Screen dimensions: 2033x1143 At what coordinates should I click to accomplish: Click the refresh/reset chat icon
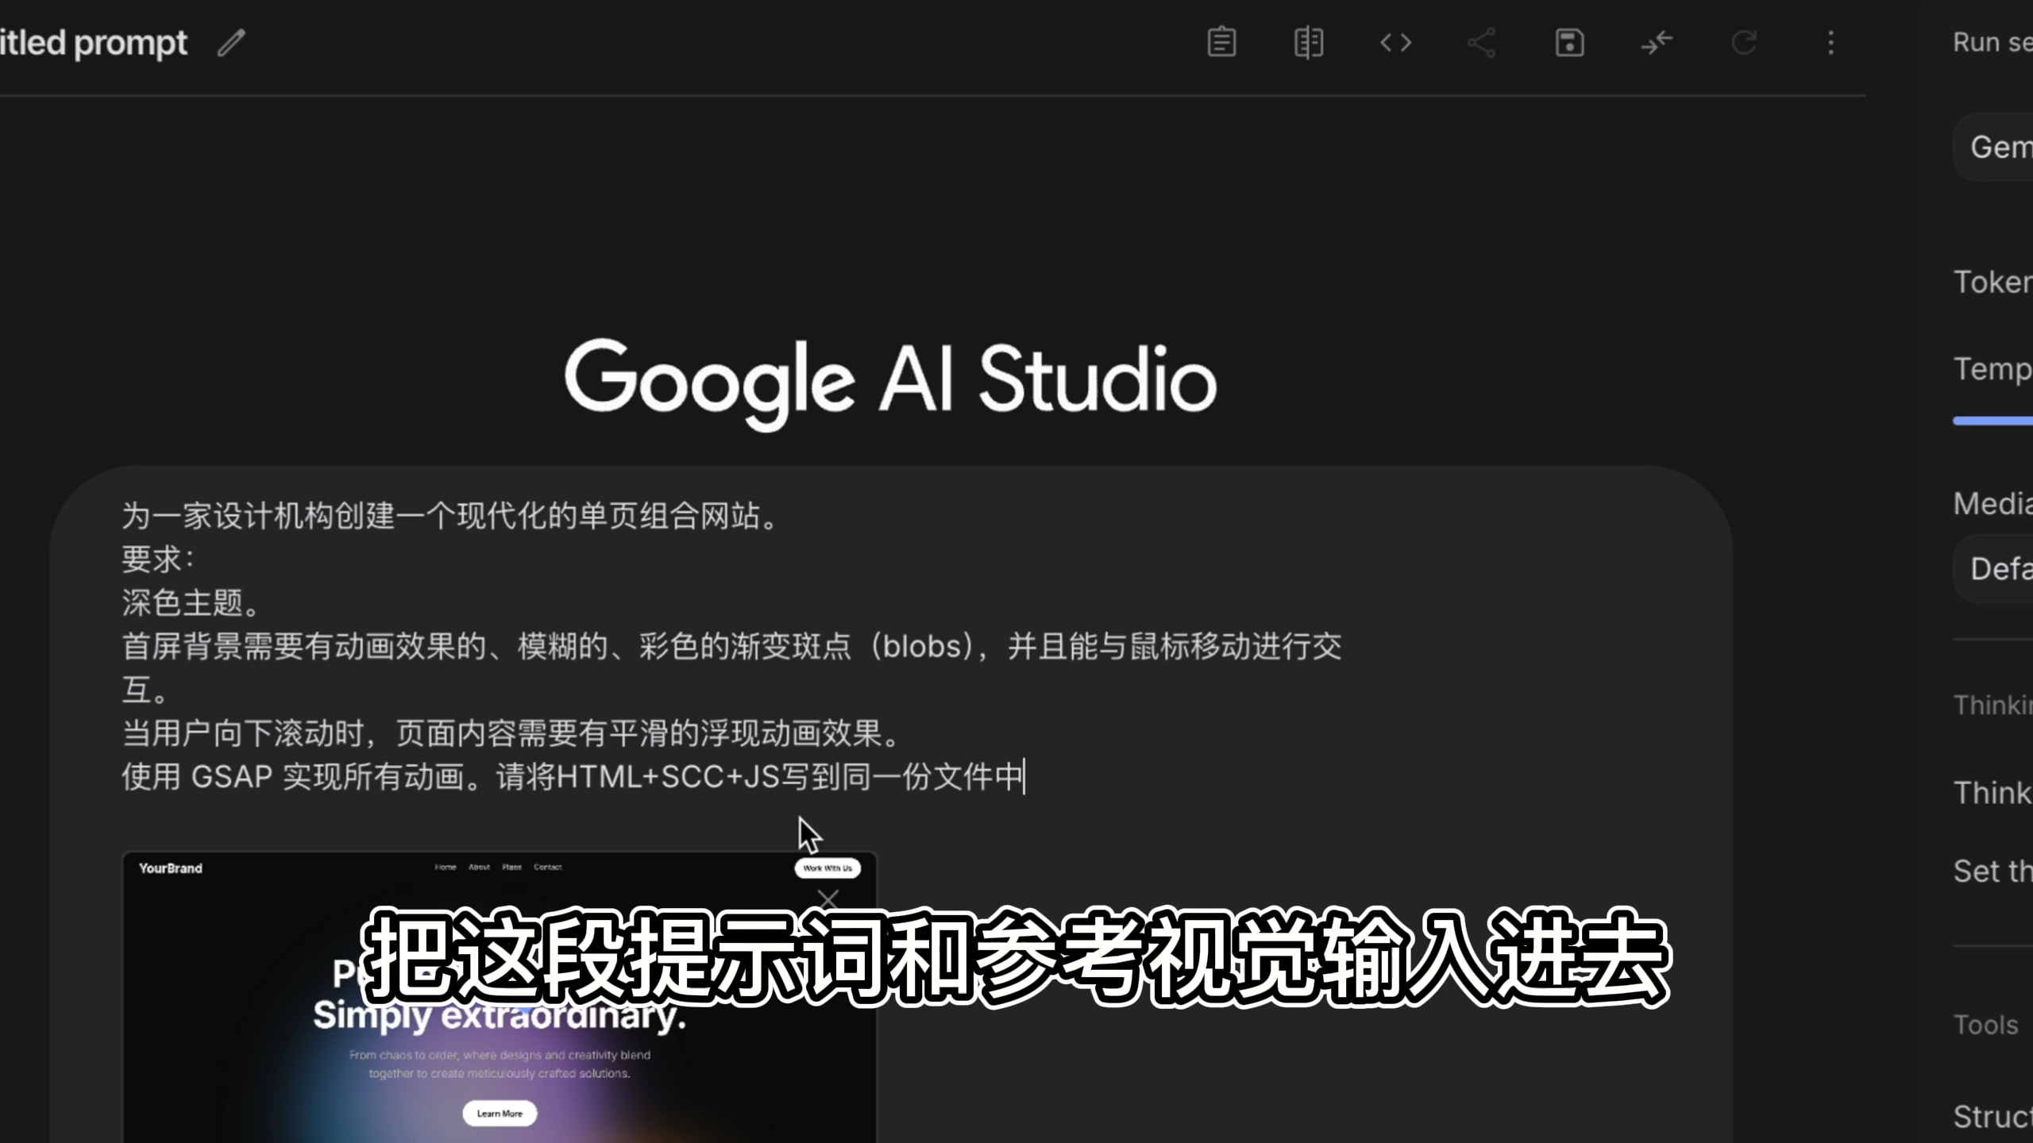click(x=1744, y=42)
